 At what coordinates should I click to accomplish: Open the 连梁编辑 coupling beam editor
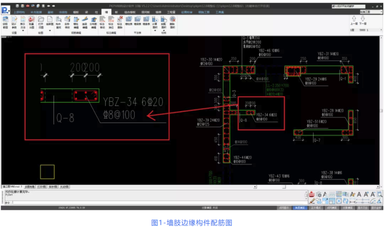click(x=85, y=22)
